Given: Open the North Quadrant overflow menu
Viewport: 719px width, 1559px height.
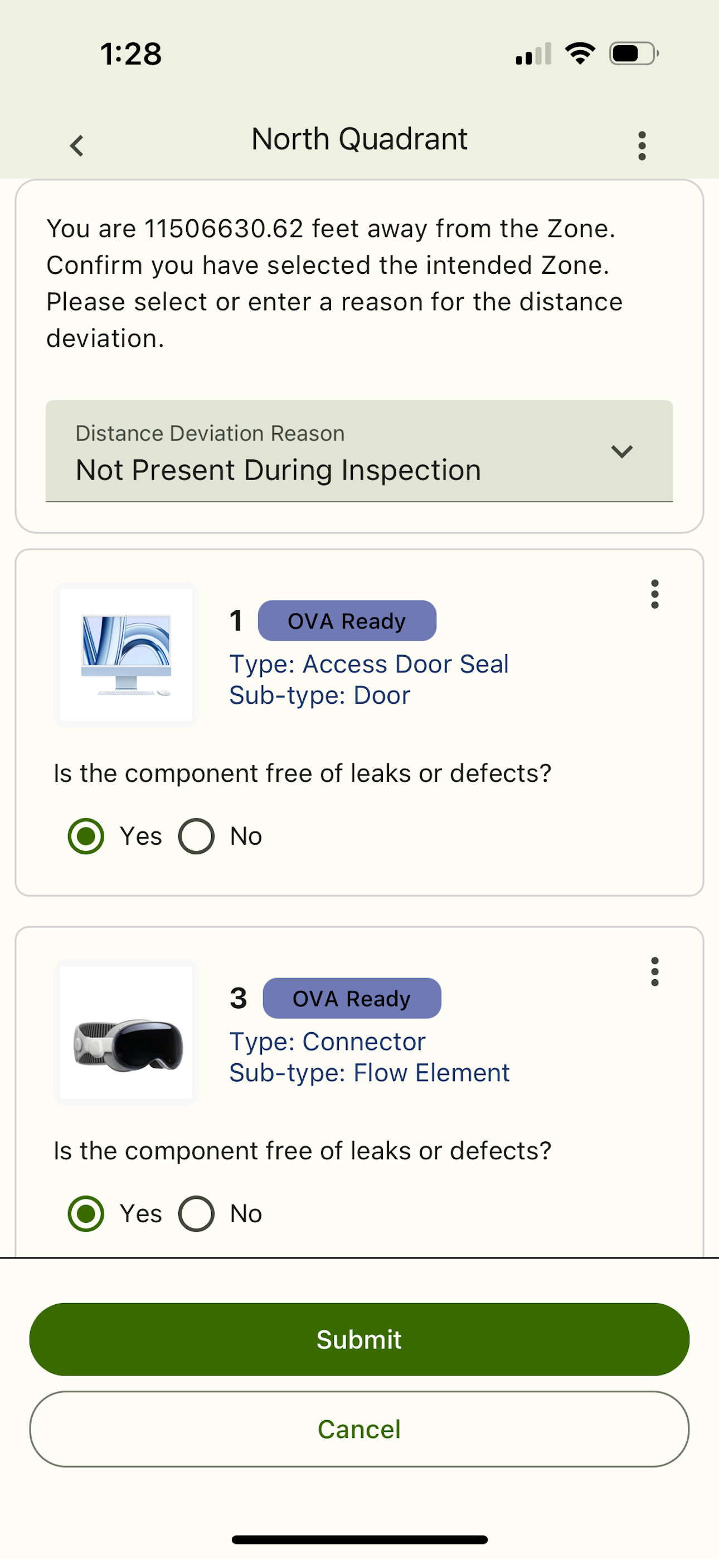Looking at the screenshot, I should [642, 146].
